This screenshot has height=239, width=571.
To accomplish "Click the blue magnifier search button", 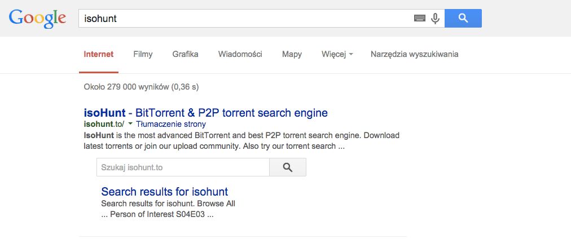I will pos(463,18).
